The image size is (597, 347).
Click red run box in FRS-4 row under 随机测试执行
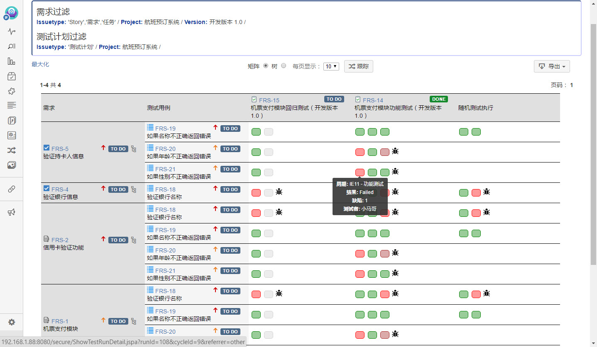[x=476, y=192]
